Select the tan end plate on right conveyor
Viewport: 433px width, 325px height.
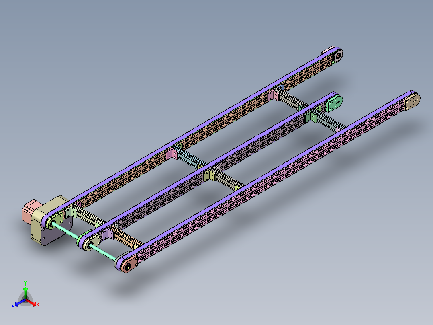tap(412, 102)
